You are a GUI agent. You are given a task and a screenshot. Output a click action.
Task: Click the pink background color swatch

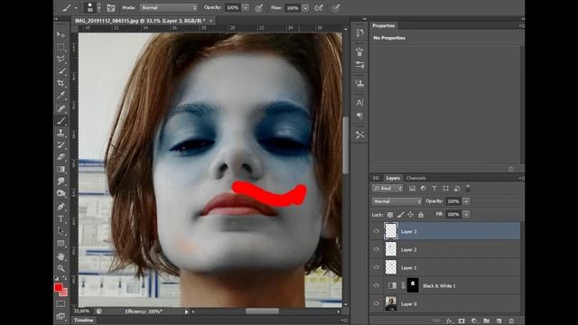pos(64,292)
